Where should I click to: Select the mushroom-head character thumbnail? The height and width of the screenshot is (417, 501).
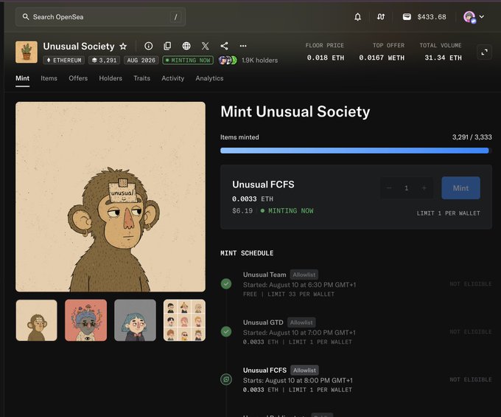pyautogui.click(x=86, y=320)
